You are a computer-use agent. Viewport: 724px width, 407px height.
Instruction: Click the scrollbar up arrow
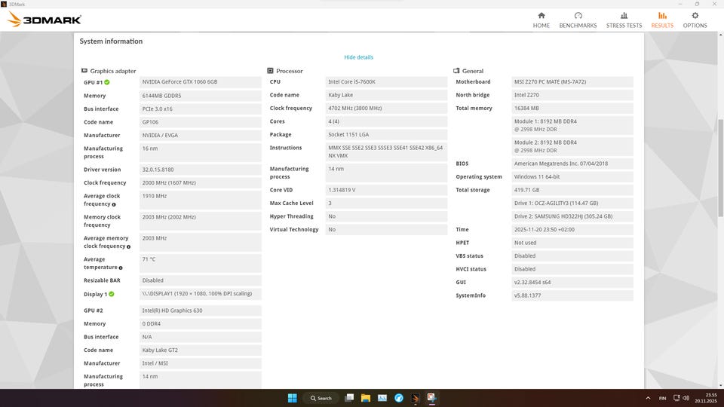pyautogui.click(x=720, y=35)
